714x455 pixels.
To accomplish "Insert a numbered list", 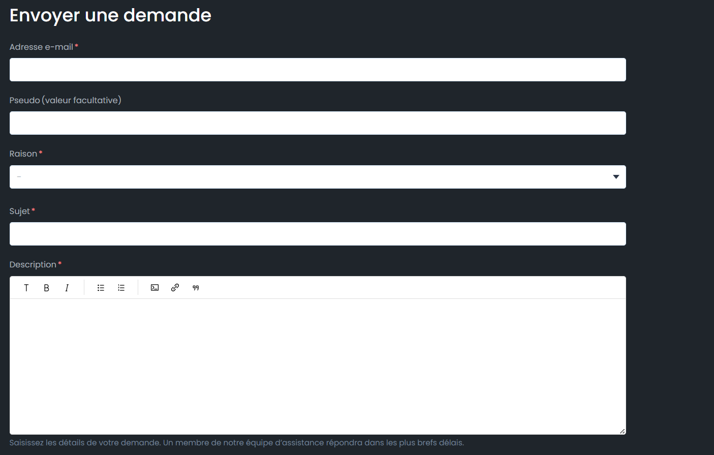I will click(121, 288).
